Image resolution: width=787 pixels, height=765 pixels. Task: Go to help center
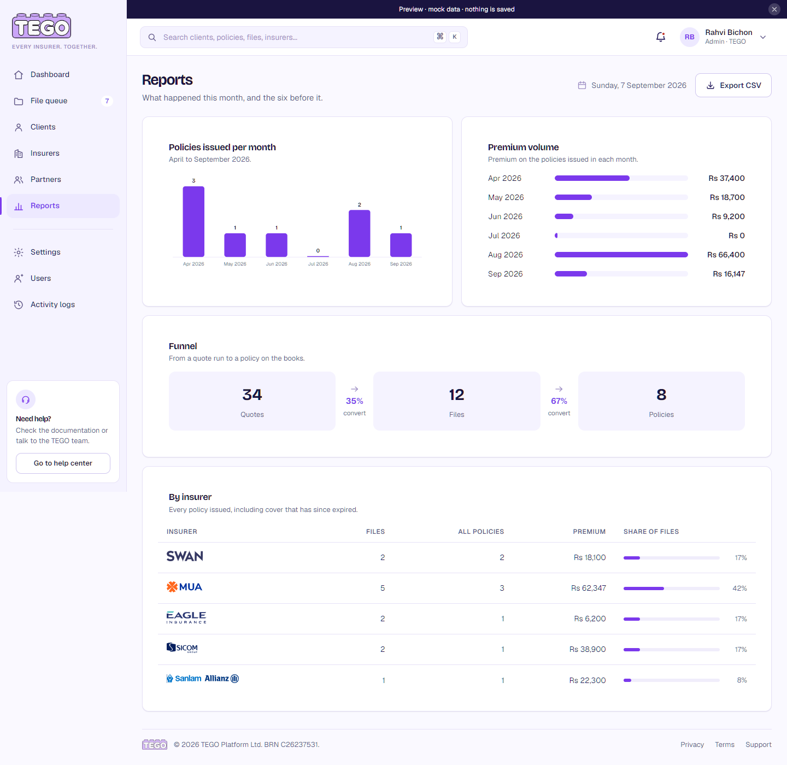63,463
